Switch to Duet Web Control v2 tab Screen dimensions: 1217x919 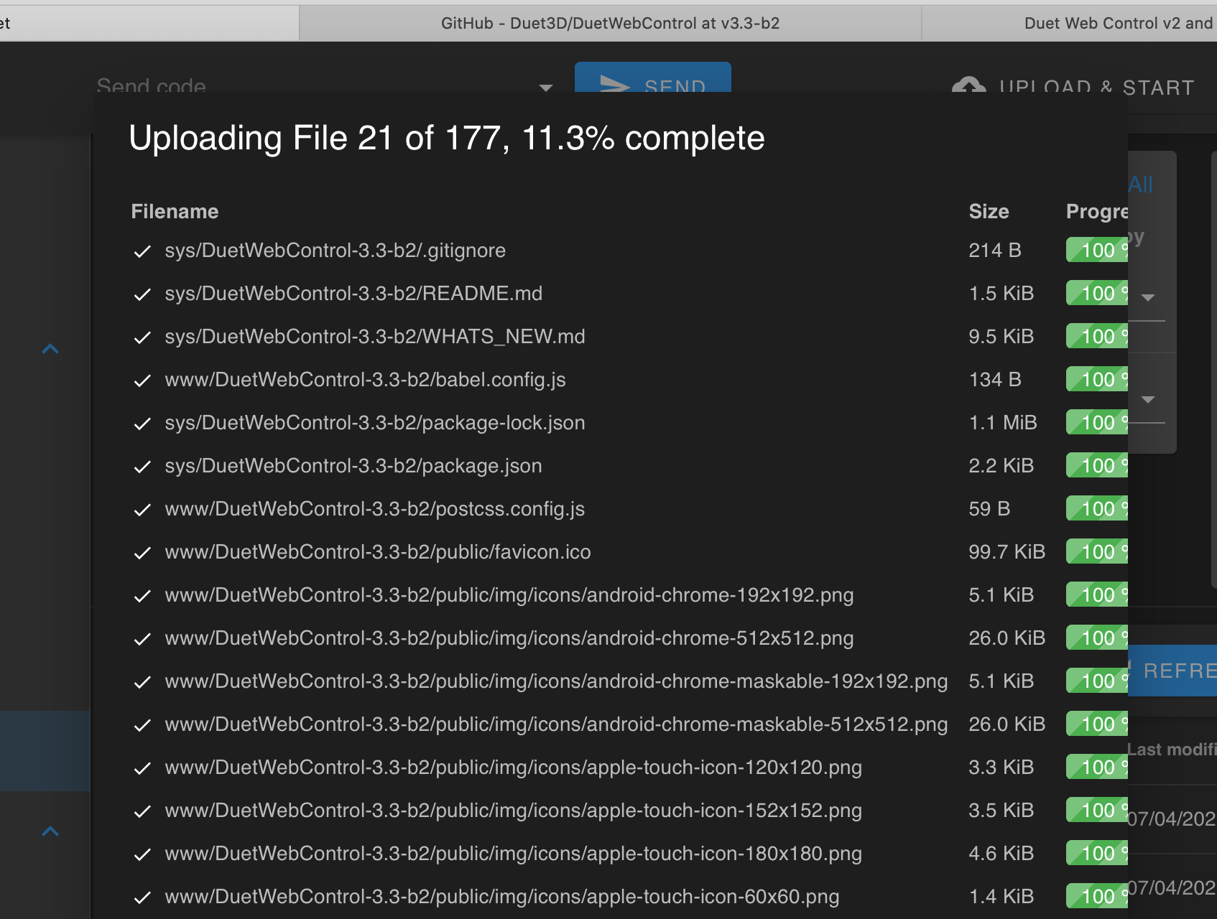click(1070, 23)
